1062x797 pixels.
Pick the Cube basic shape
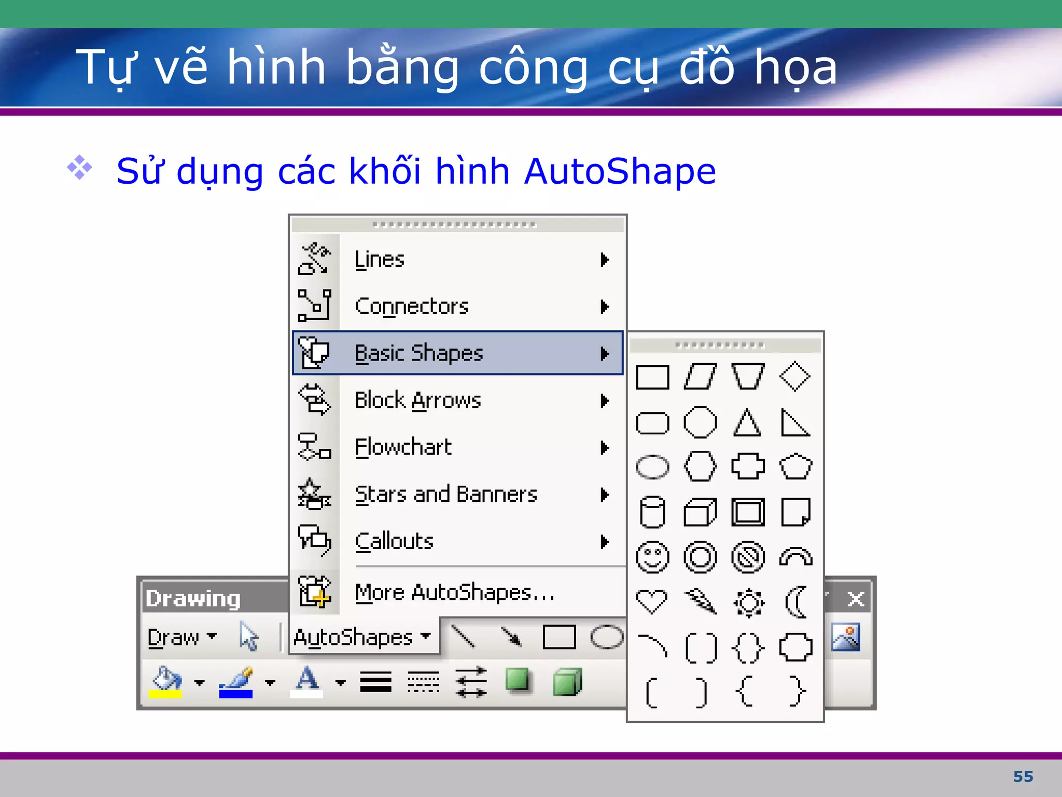click(x=700, y=512)
